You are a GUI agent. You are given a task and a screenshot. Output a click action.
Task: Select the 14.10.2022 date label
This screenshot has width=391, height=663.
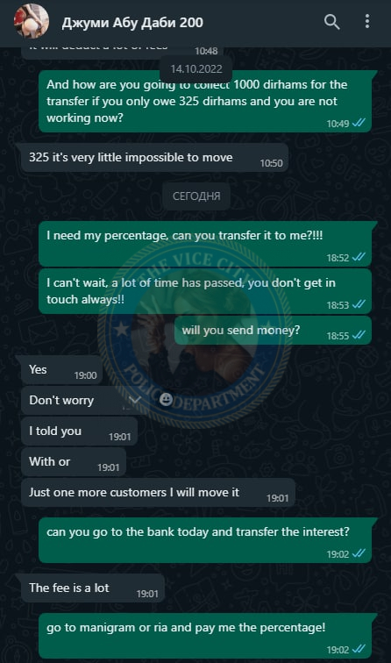(196, 69)
